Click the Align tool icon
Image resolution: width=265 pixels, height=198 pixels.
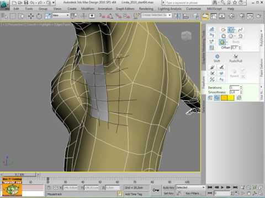pyautogui.click(x=186, y=16)
